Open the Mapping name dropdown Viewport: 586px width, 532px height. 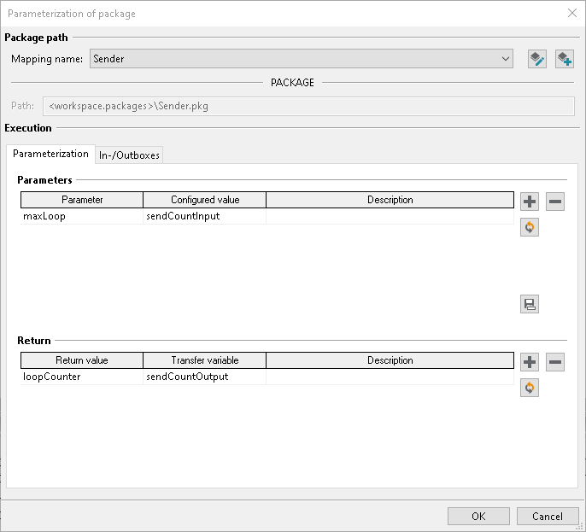[x=302, y=59]
